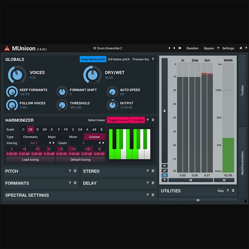
Task: Open the home icon in header
Action: 241,48
